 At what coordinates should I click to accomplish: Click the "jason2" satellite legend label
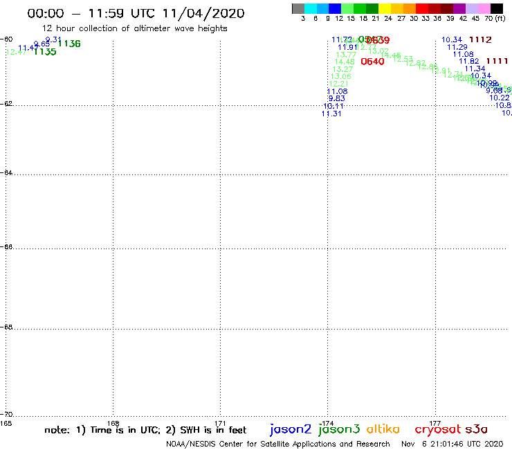pyautogui.click(x=291, y=429)
